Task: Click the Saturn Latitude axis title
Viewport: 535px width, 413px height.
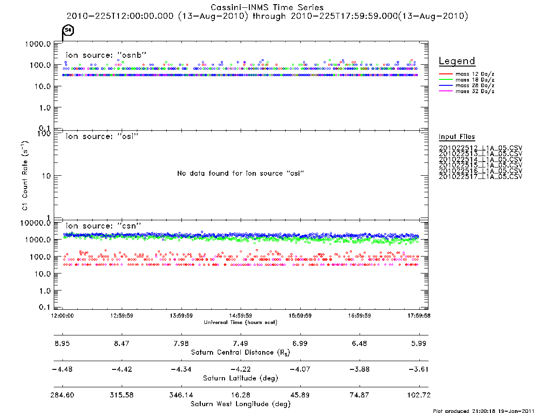Action: 241,378
